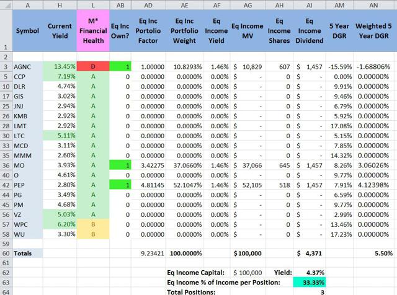This screenshot has width=397, height=295.
Task: Select PEP's 4.81145 factor cell
Action: pos(149,185)
